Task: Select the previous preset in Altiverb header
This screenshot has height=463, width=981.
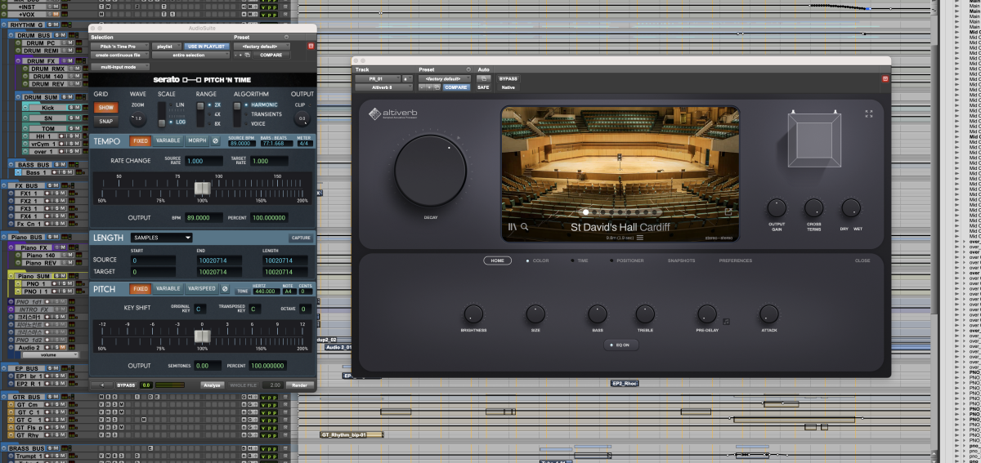Action: pos(423,87)
